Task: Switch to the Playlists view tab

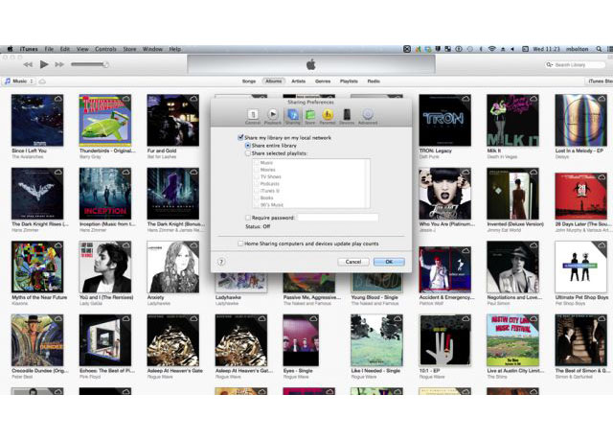Action: (349, 81)
